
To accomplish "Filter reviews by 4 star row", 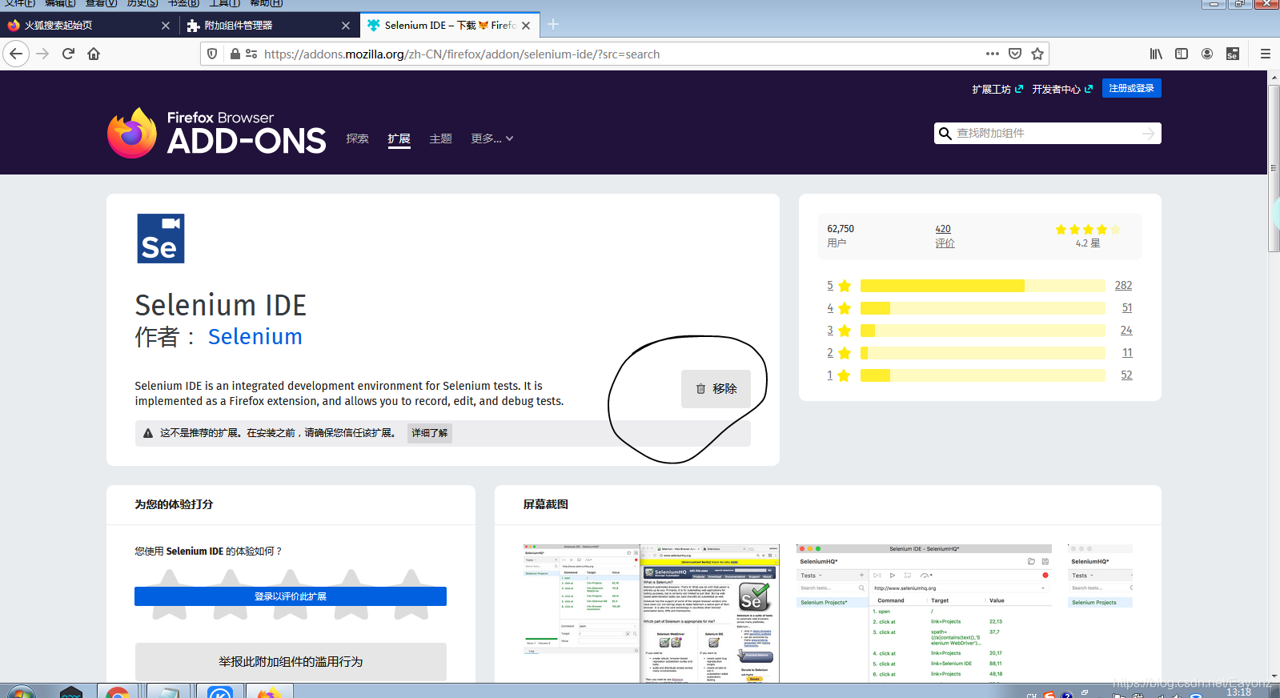I will [x=979, y=308].
